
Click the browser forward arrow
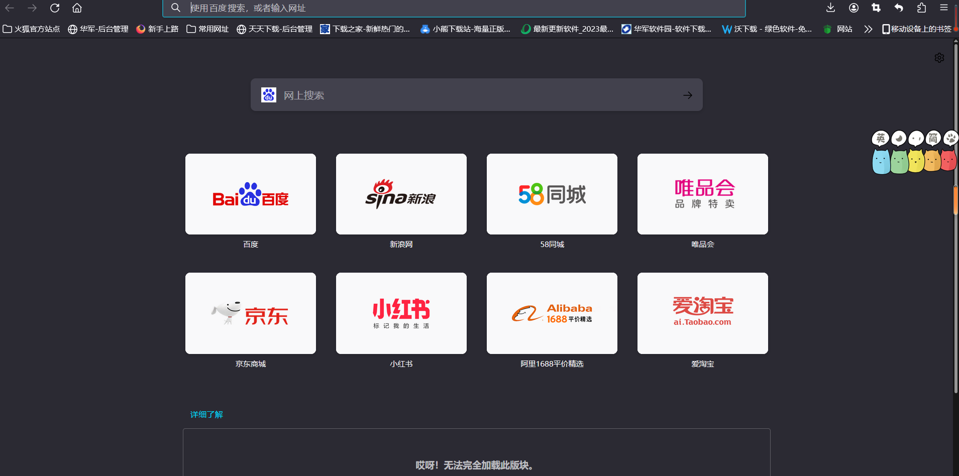32,8
